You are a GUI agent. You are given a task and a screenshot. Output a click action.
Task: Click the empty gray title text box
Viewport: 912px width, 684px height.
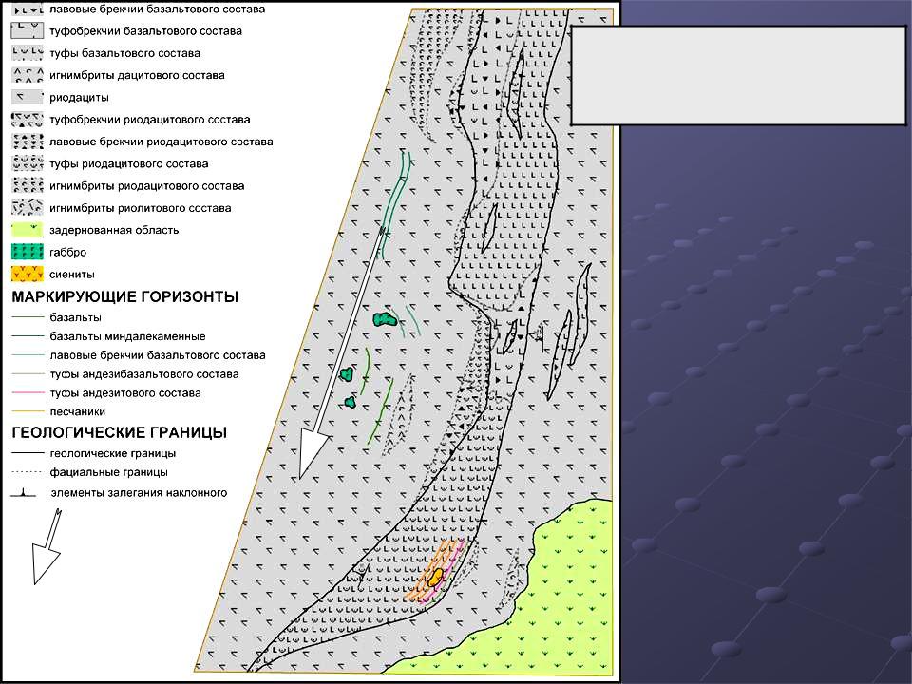(738, 75)
